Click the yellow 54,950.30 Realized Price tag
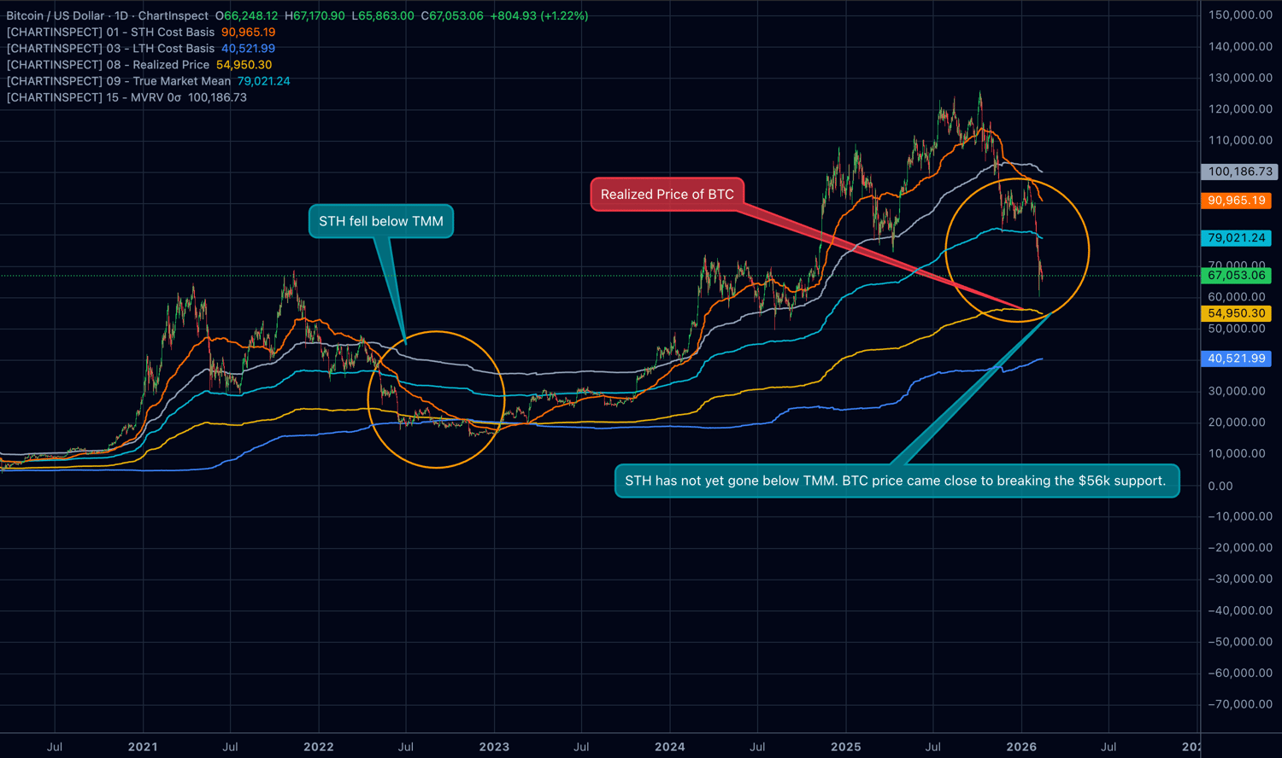This screenshot has height=758, width=1282. pyautogui.click(x=1236, y=313)
